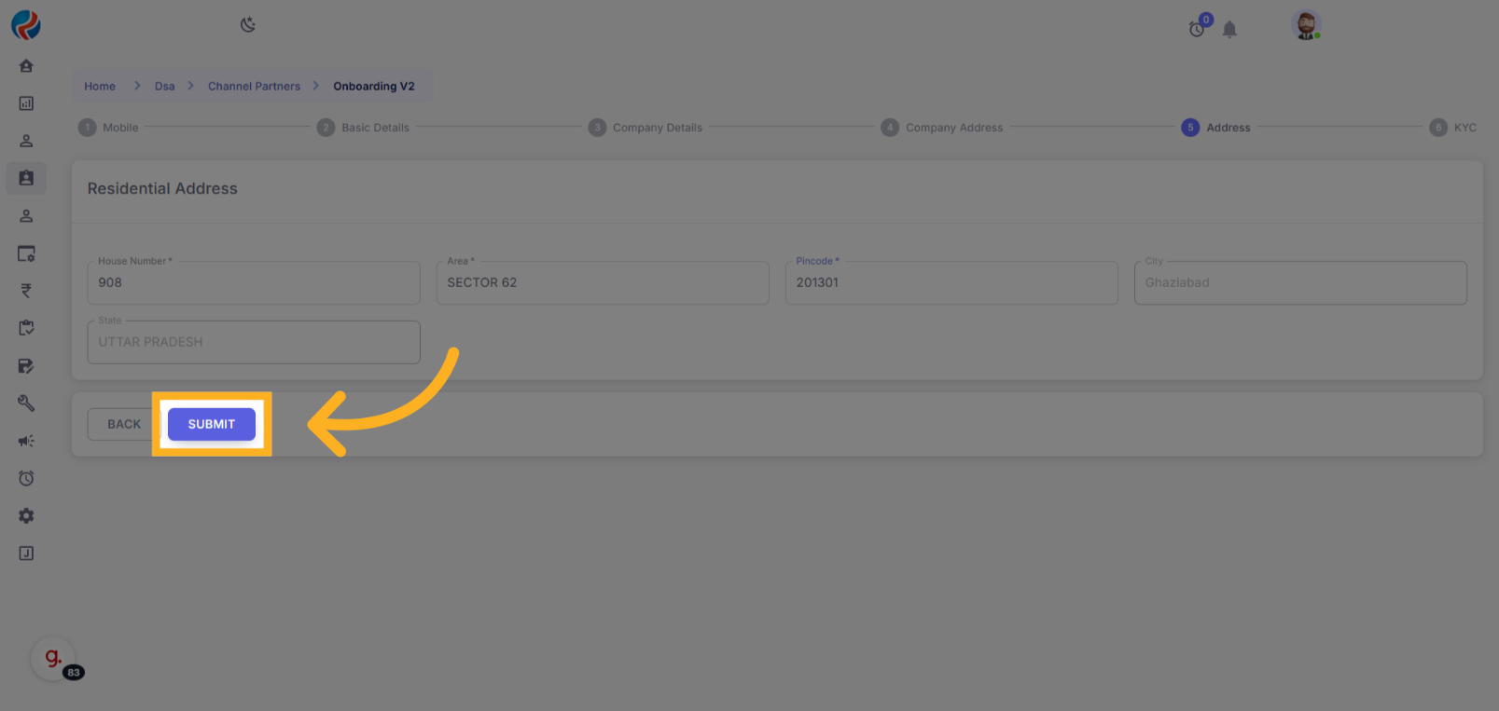Toggle dark mode with the moon icon

click(248, 25)
